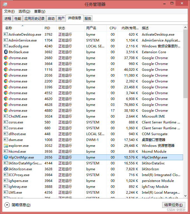190x214 pixels.
Task: Switch to the 进程 tab
Action: point(8,18)
